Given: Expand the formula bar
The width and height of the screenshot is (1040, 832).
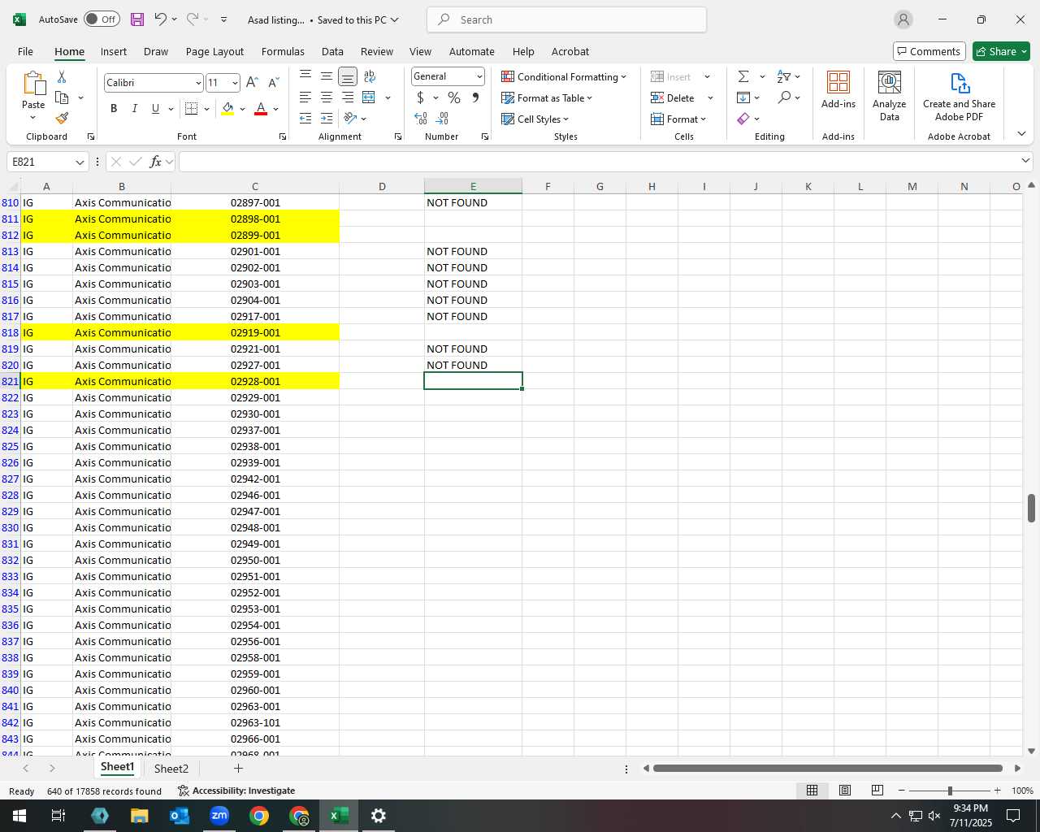Looking at the screenshot, I should click(1025, 161).
